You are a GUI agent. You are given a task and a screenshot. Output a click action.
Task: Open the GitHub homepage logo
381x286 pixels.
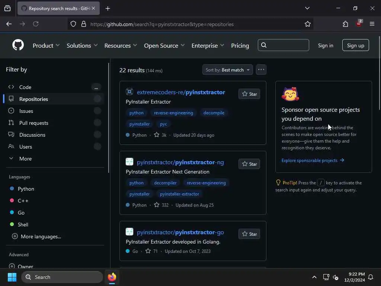[18, 45]
